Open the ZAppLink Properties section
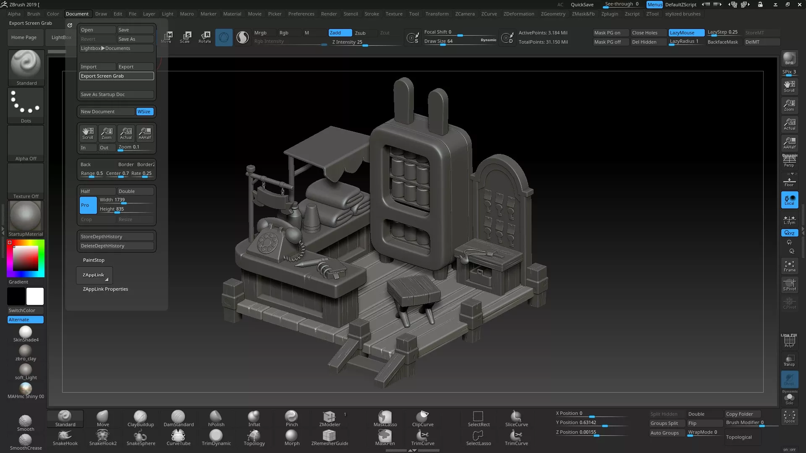The image size is (806, 453). point(105,289)
